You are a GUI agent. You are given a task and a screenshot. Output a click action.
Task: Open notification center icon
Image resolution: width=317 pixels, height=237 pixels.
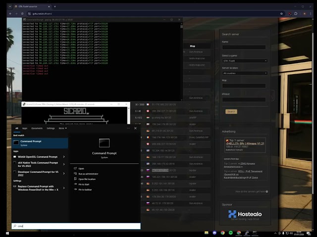tap(309, 234)
